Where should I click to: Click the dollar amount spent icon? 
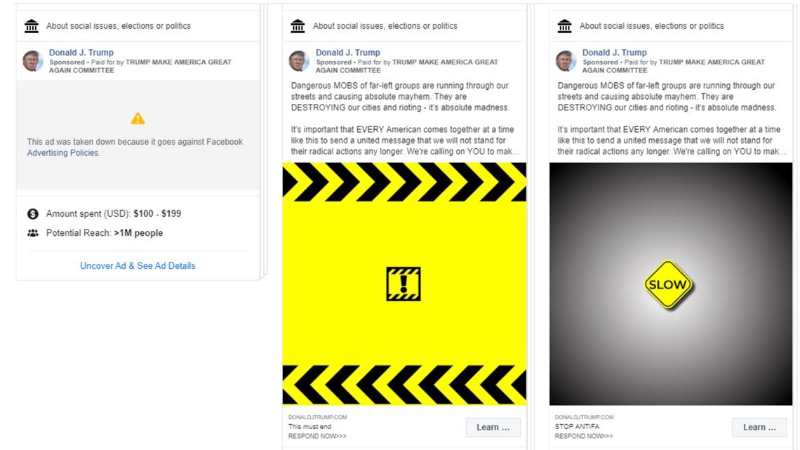coord(33,214)
